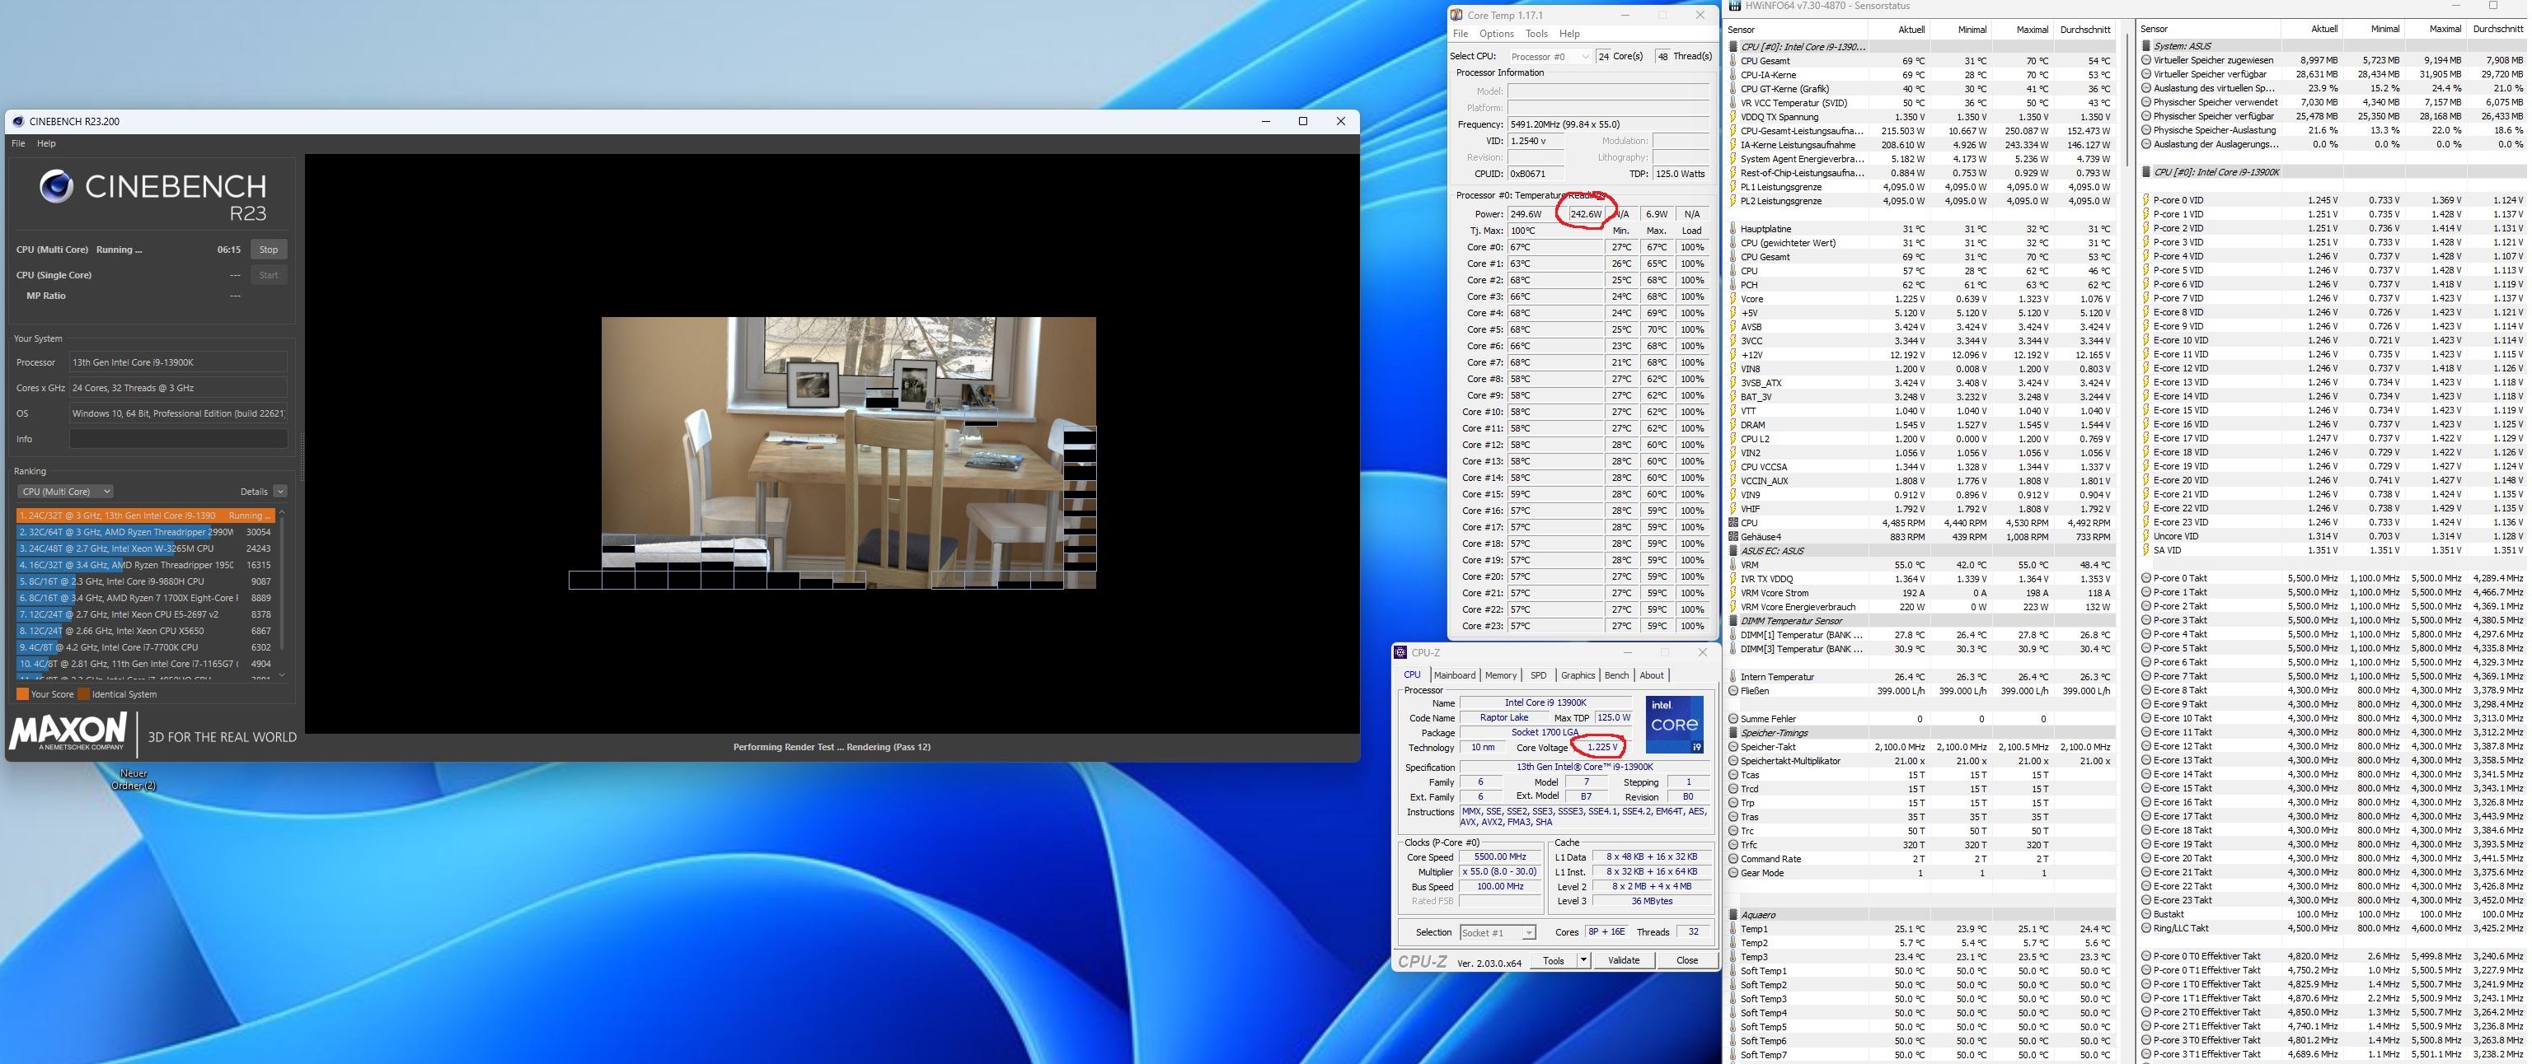Click the Validate button in CPU-Z
Screen dimensions: 2532x1064
pyautogui.click(x=1623, y=960)
